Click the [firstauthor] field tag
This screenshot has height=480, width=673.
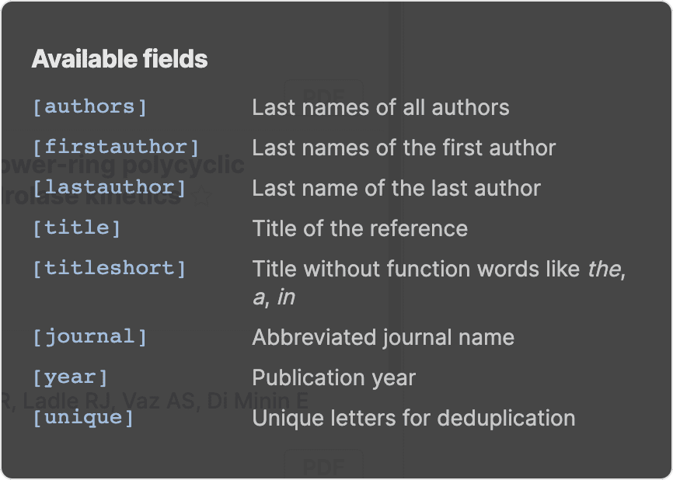(x=116, y=147)
